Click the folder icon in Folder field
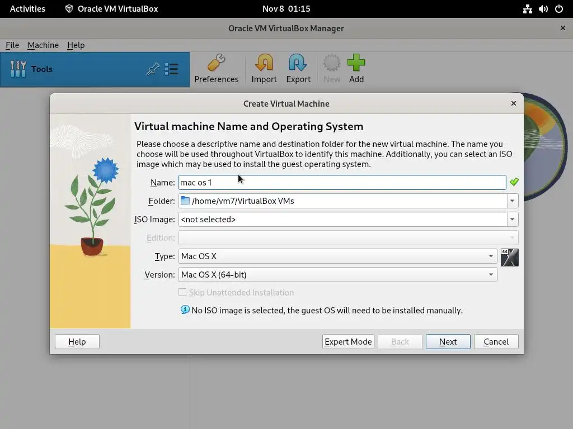 tap(185, 201)
